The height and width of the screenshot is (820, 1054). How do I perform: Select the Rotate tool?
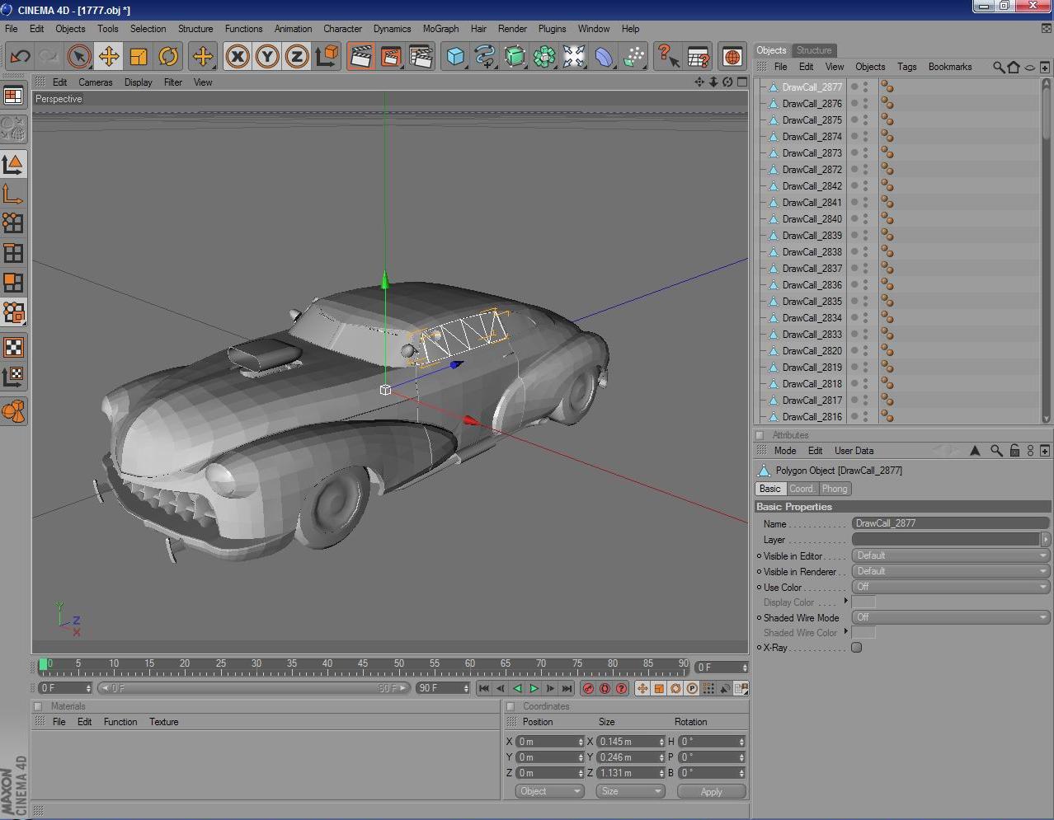(x=168, y=56)
